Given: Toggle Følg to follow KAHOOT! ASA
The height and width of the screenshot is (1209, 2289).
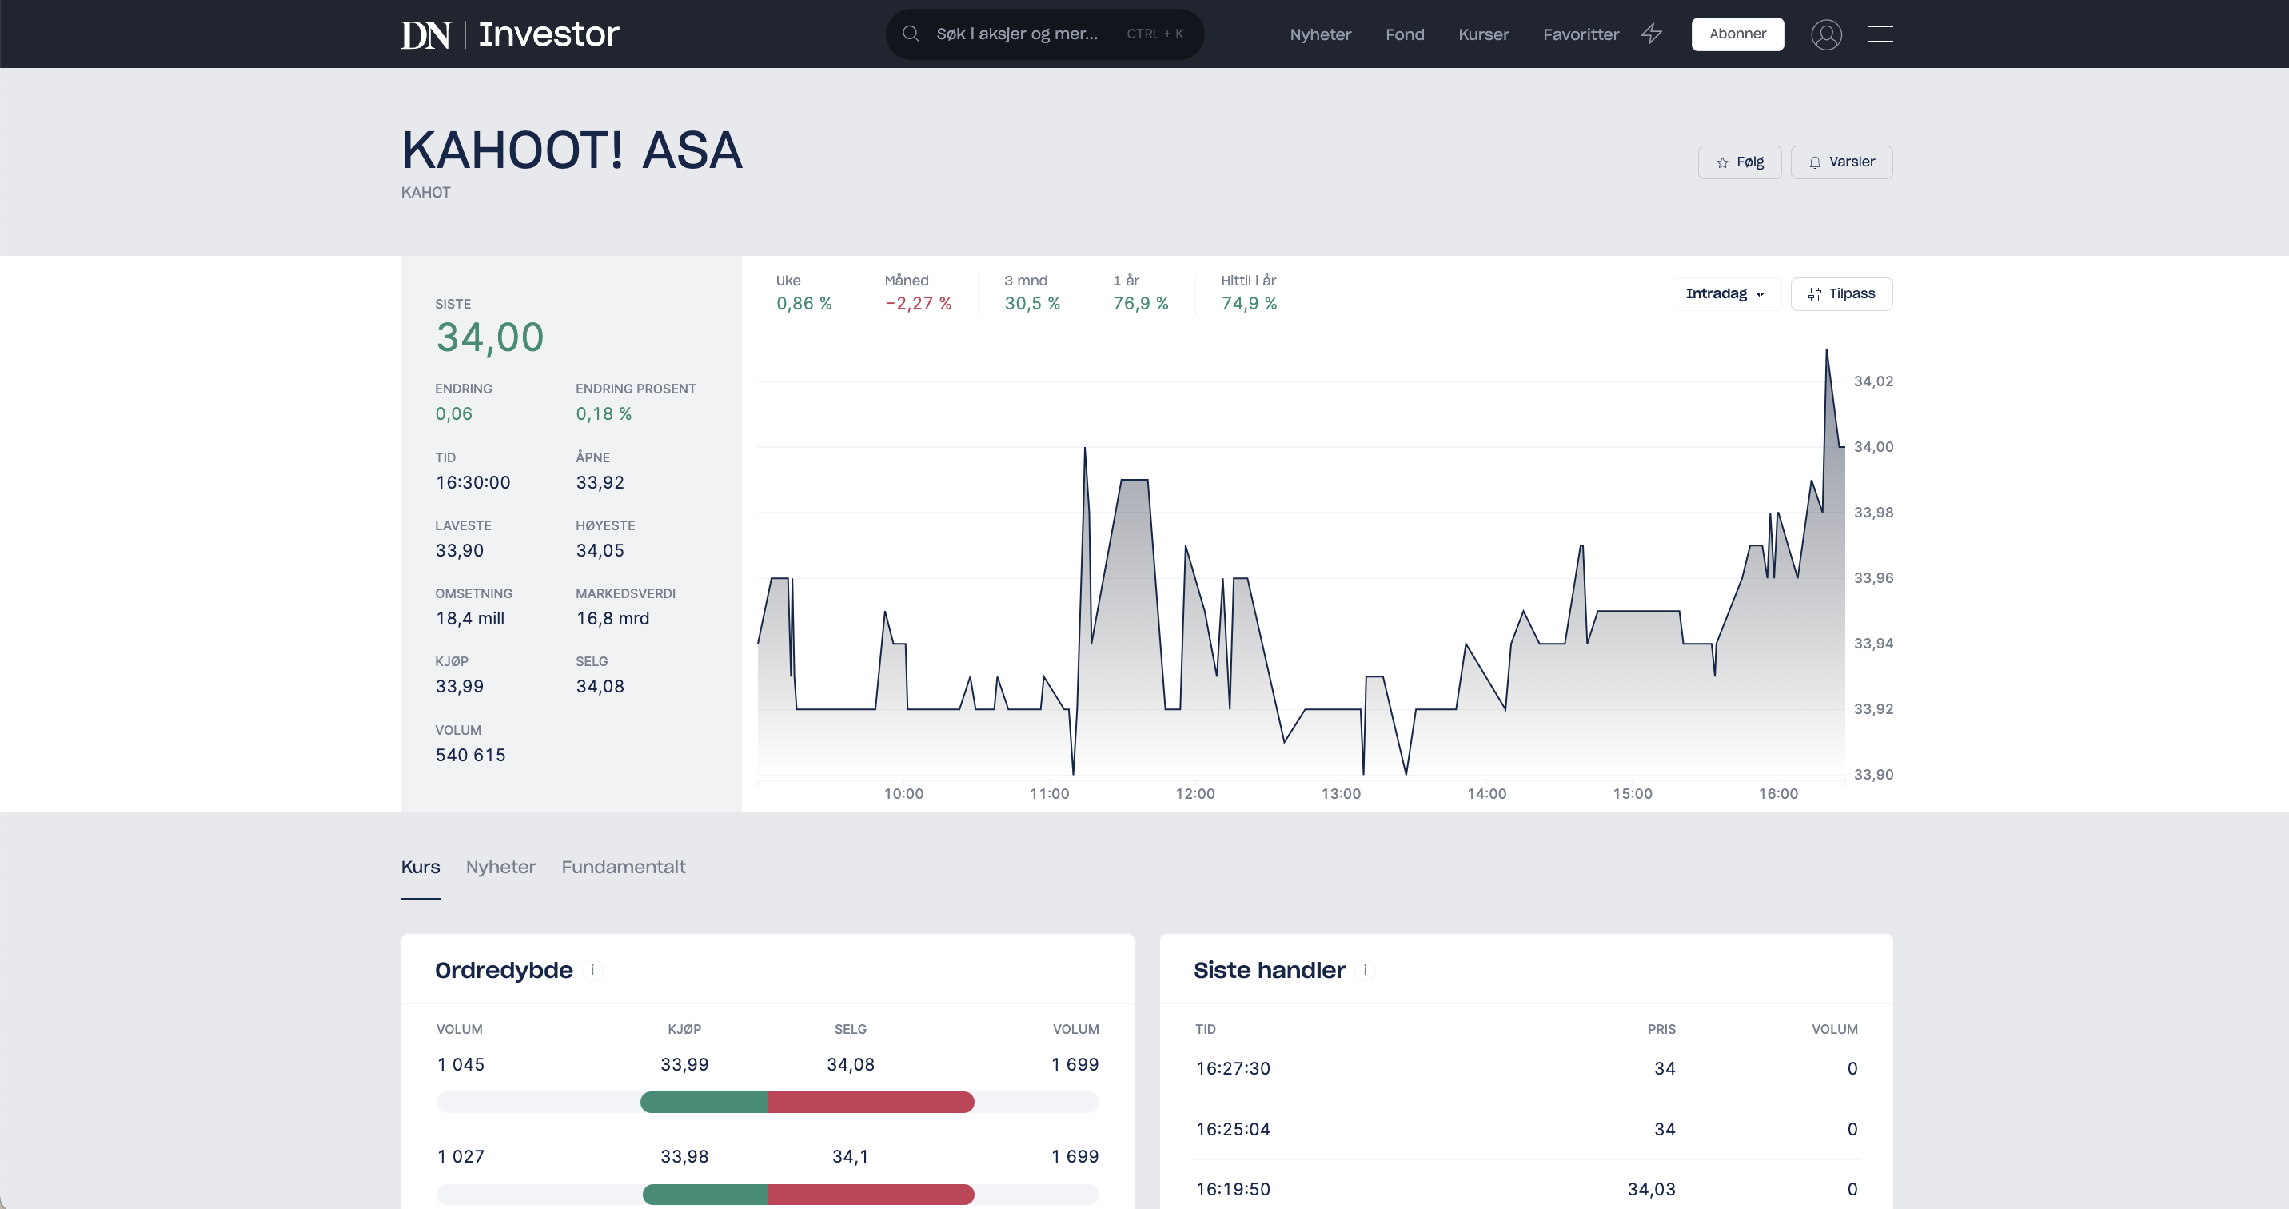Looking at the screenshot, I should coord(1738,162).
